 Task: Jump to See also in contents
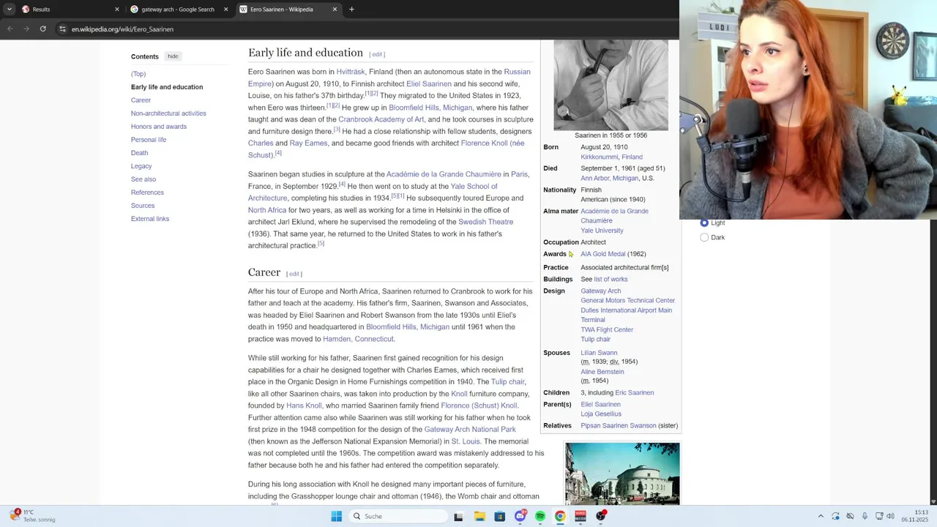(143, 179)
